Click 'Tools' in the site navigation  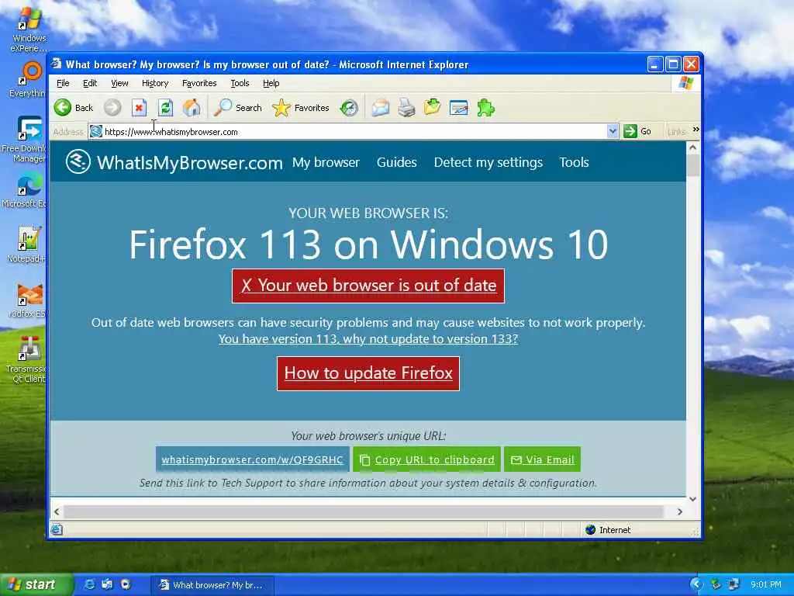pyautogui.click(x=574, y=162)
